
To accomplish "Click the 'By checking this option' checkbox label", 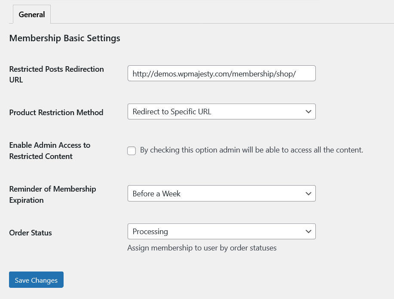I will pyautogui.click(x=251, y=150).
